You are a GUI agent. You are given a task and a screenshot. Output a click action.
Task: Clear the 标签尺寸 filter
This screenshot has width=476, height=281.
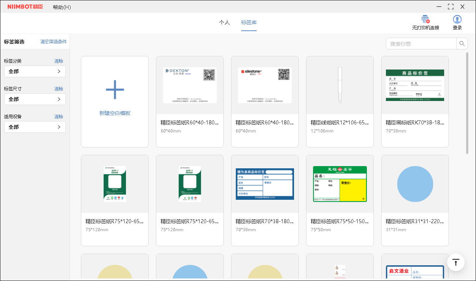point(59,89)
